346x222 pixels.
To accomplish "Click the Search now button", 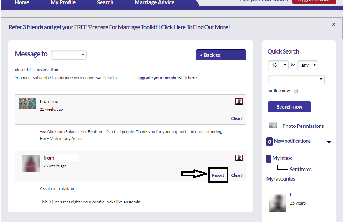I will click(289, 107).
